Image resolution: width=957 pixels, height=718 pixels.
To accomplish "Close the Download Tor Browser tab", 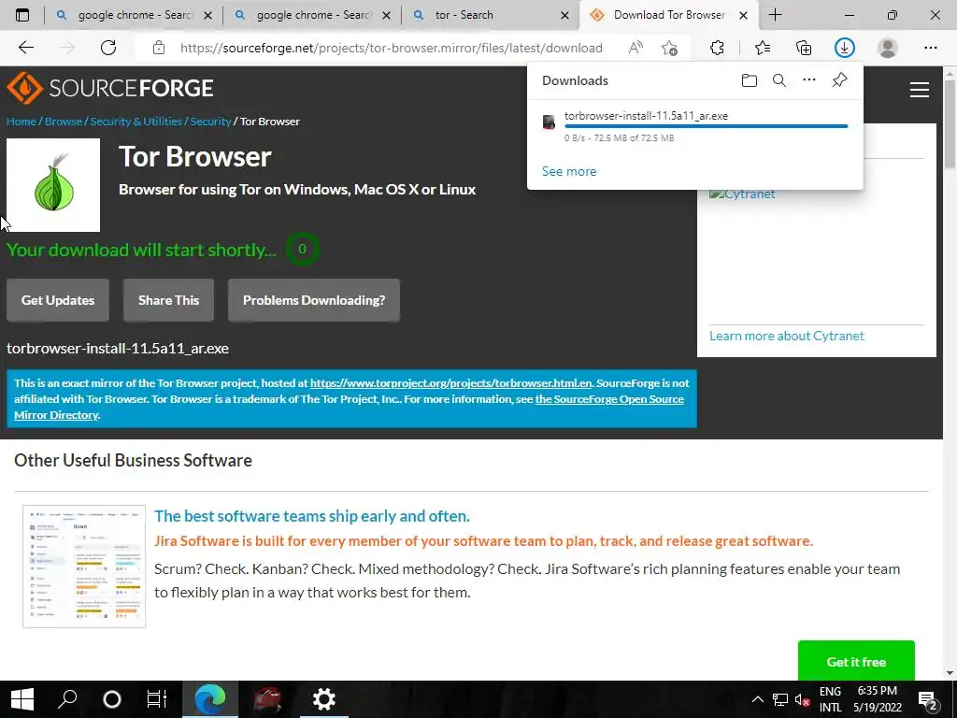I will tap(743, 16).
